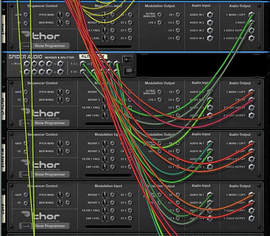Image resolution: width=270 pixels, height=236 pixels.
Task: Click the LP FILTER tape label
Action: pos(3,106)
